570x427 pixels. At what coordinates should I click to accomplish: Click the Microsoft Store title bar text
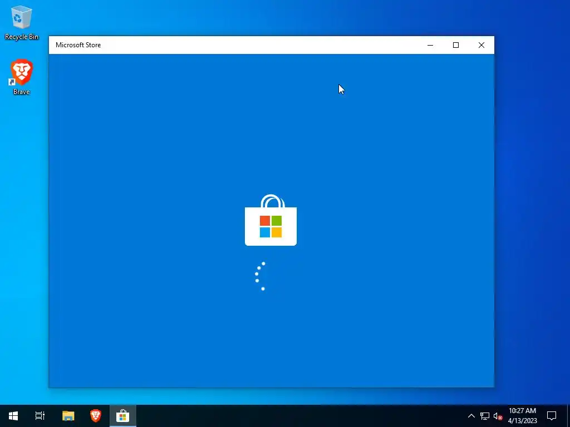pyautogui.click(x=78, y=45)
